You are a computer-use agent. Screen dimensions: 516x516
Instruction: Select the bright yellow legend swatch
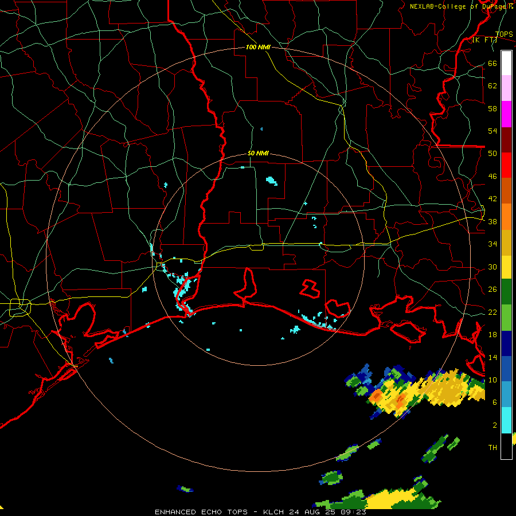point(506,267)
